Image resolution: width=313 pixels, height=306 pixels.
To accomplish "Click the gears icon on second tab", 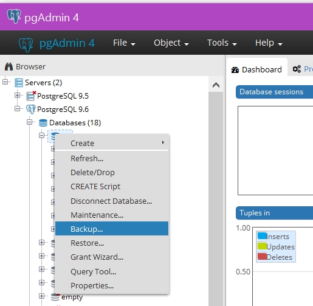I will 297,69.
